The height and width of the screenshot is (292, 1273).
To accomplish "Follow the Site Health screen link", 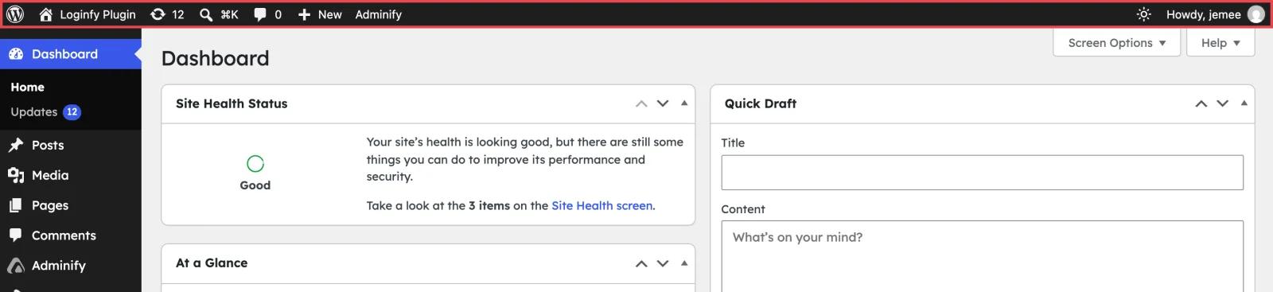I will point(602,205).
